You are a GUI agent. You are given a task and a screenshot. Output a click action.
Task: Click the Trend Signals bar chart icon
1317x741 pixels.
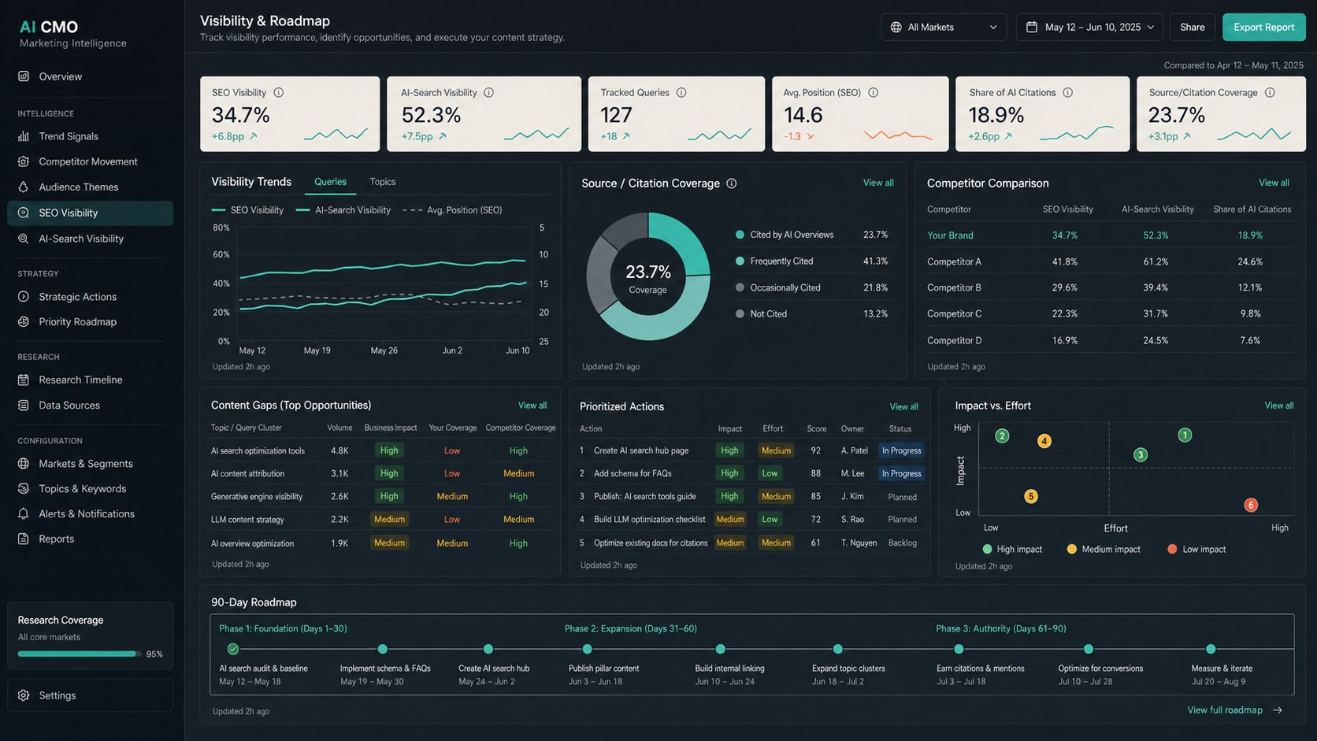(x=24, y=136)
